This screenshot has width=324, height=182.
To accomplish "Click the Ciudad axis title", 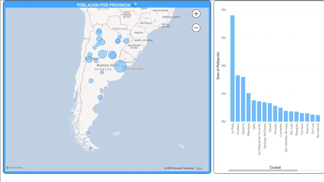I will [275, 167].
